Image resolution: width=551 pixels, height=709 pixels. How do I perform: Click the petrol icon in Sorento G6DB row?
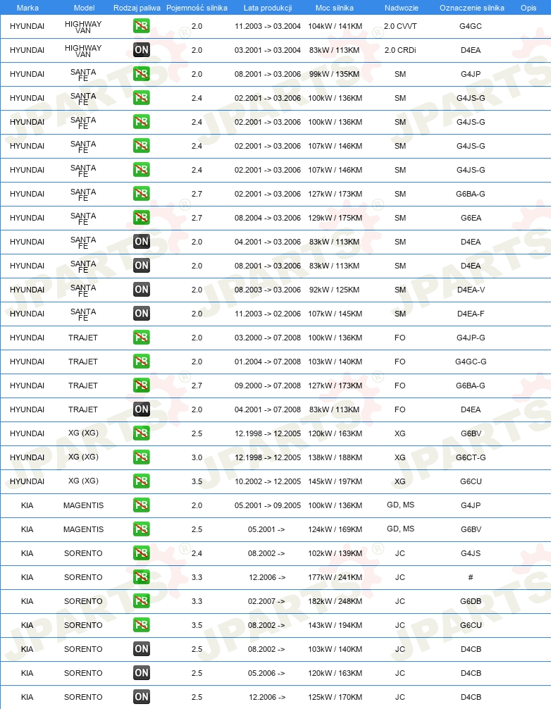coord(142,601)
